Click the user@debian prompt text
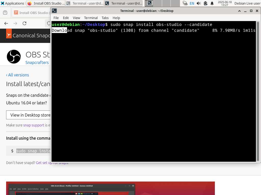This screenshot has width=261, height=195. [66, 25]
